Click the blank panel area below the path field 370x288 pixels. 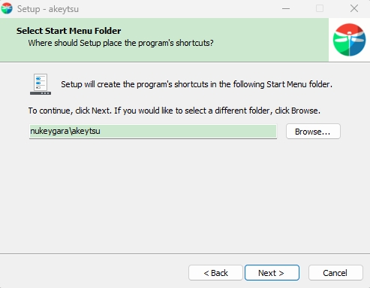pyautogui.click(x=185, y=196)
